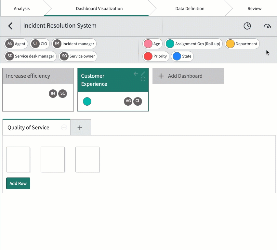Click IM badge on Increase efficiency card
Image resolution: width=277 pixels, height=250 pixels.
[53, 93]
